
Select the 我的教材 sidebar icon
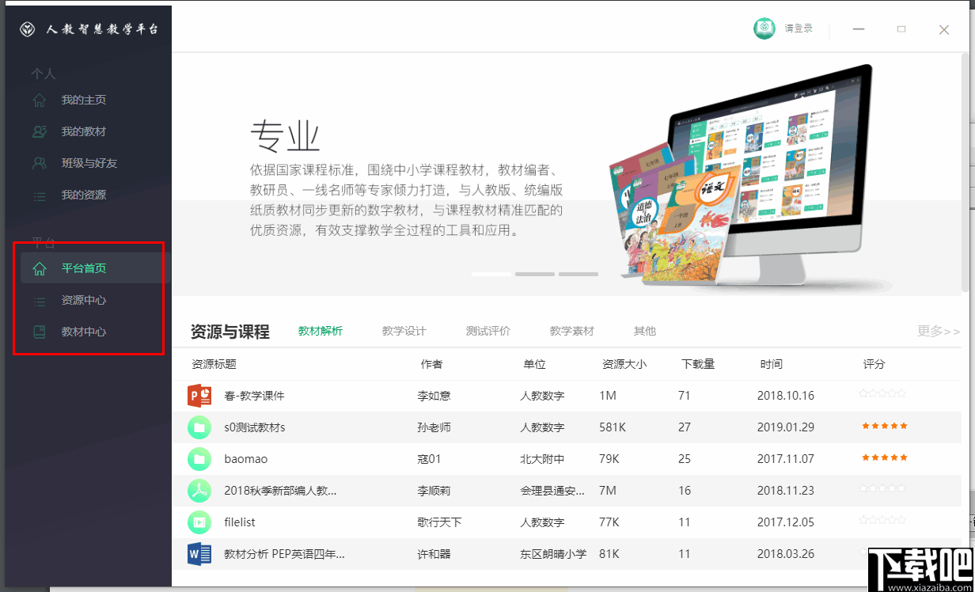point(40,131)
